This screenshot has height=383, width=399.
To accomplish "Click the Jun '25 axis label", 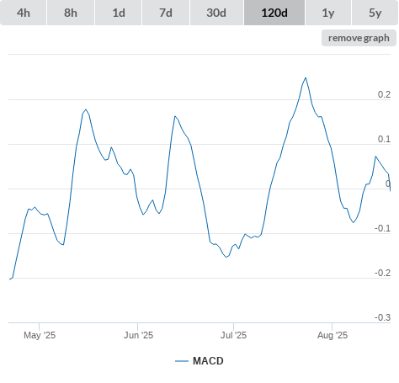I will [138, 335].
